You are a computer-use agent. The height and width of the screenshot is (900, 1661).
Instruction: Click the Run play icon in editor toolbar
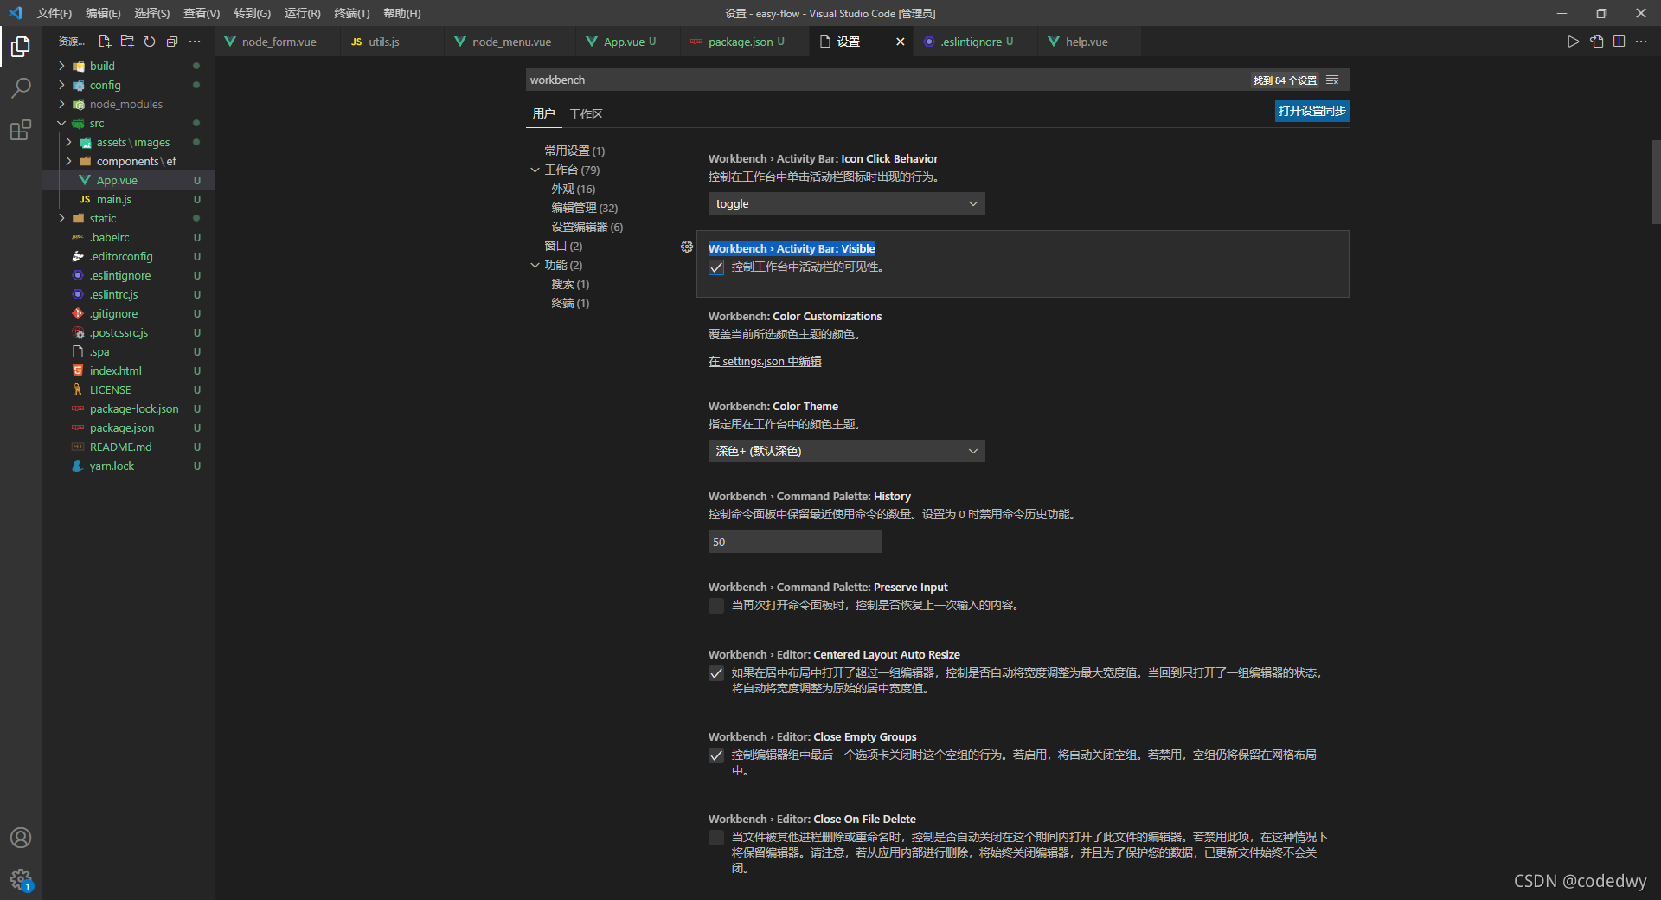[1574, 42]
